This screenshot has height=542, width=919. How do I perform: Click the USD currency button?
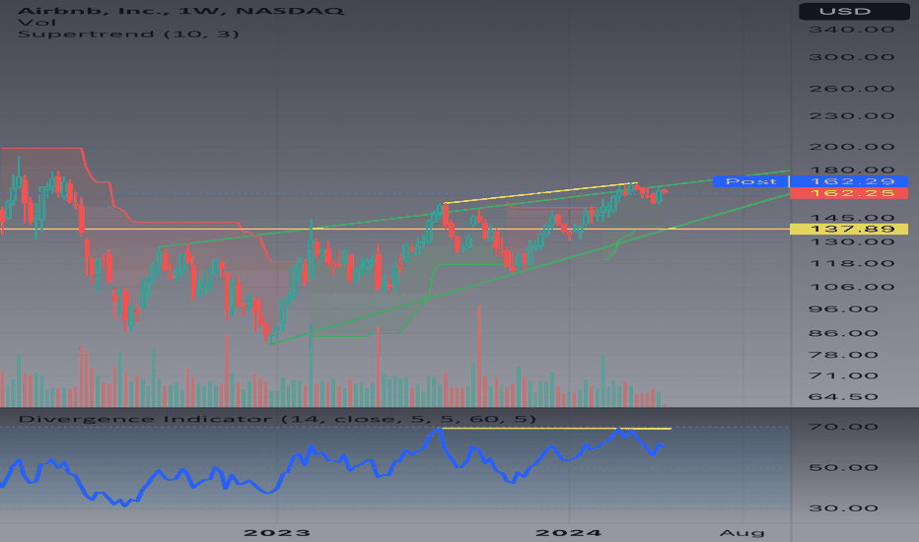coord(853,11)
